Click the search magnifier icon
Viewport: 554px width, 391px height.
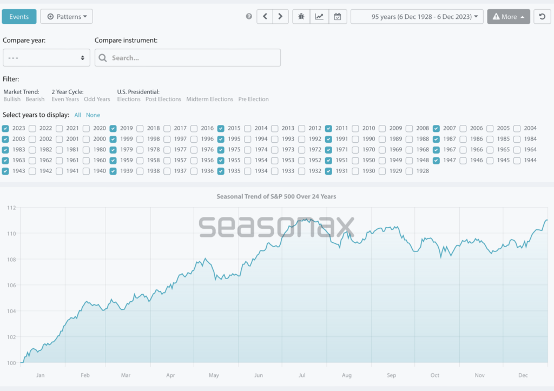pyautogui.click(x=103, y=58)
